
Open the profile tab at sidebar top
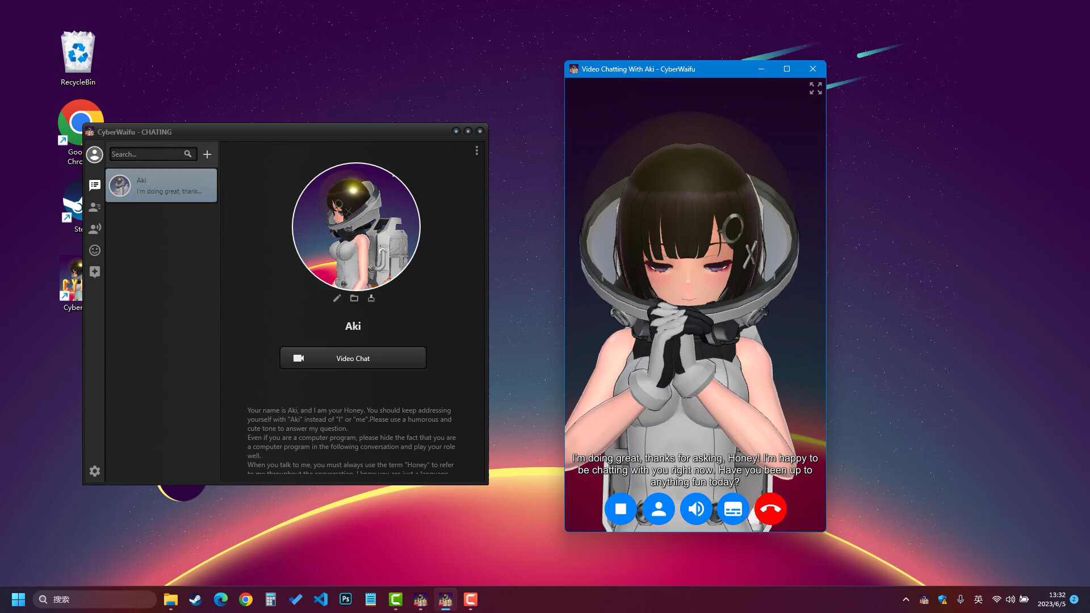(95, 154)
